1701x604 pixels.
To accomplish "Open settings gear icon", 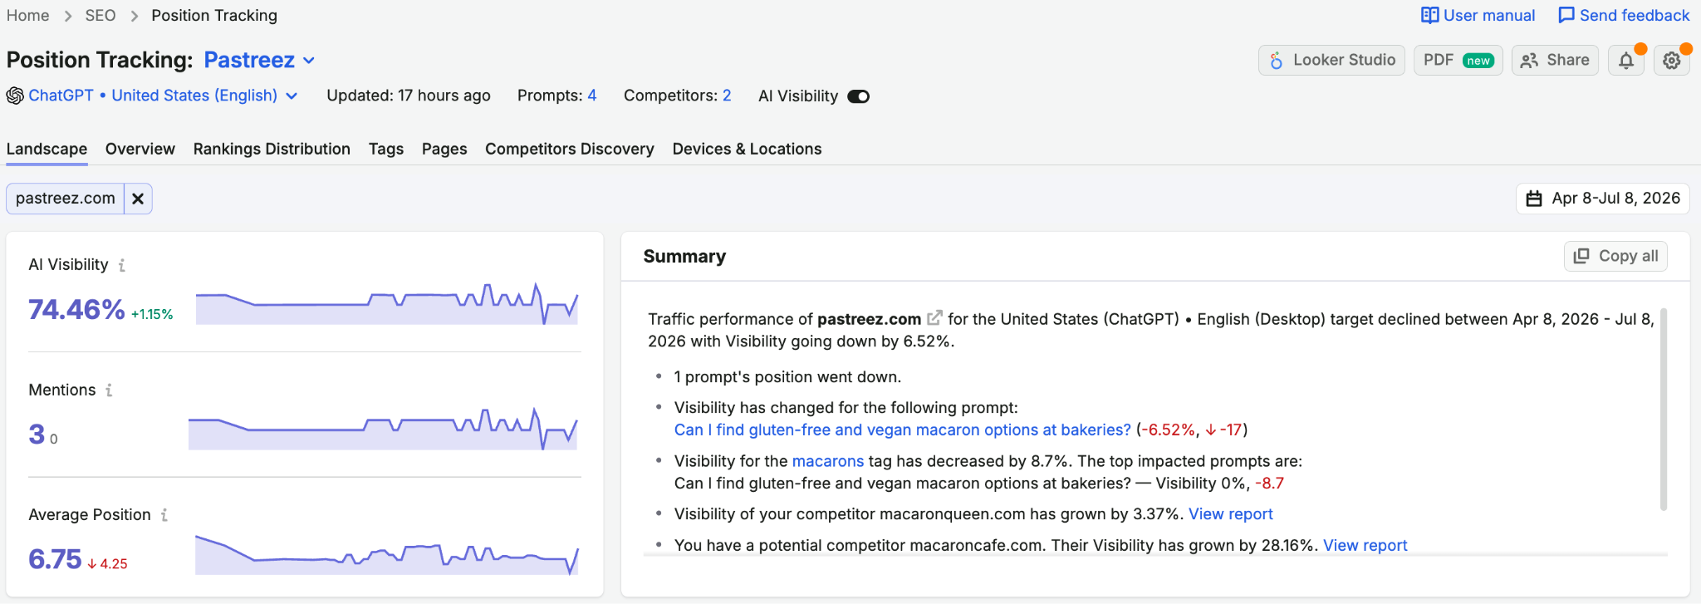I will (1672, 61).
